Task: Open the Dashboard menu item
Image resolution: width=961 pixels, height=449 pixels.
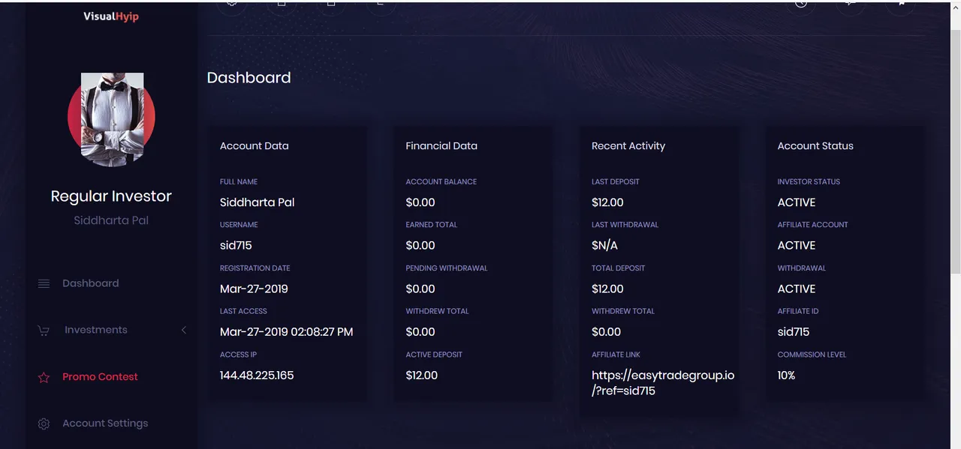Action: pyautogui.click(x=91, y=283)
